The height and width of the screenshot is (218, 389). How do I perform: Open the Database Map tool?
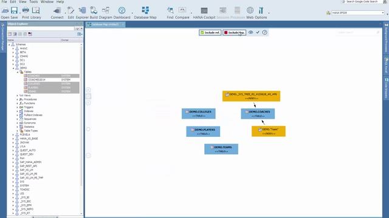tap(145, 13)
